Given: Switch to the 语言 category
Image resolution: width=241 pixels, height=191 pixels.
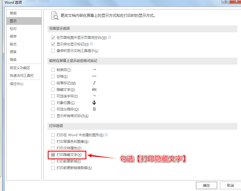Looking at the screenshot, I should tap(24, 52).
